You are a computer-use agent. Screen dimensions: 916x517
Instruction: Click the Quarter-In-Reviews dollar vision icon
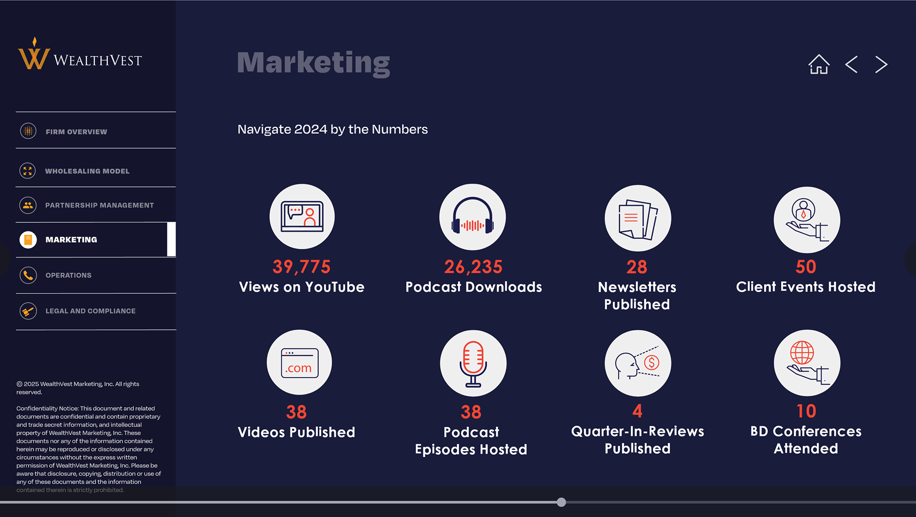tap(637, 363)
